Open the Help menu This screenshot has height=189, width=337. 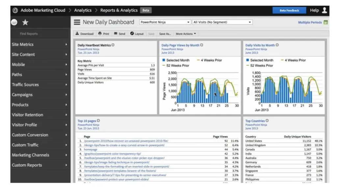314,10
